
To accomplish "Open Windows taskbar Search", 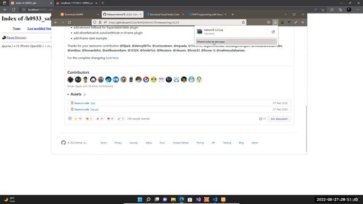I will tap(148, 199).
